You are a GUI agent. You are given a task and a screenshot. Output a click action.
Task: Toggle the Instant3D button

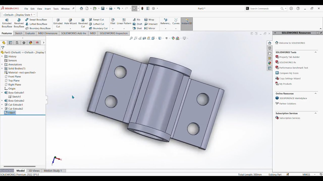187,24
